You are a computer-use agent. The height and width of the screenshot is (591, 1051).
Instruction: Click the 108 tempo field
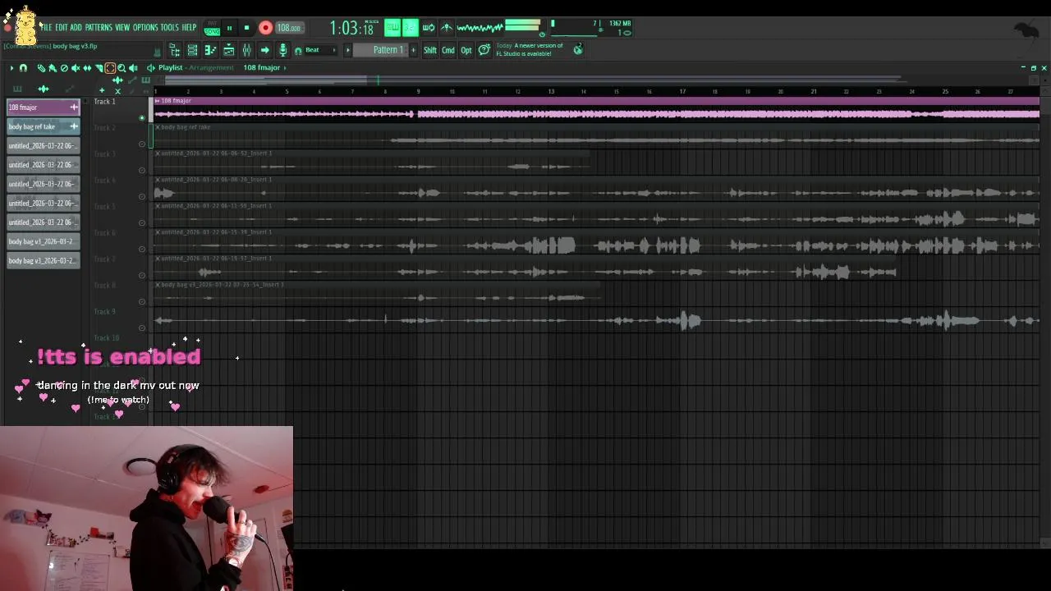(289, 29)
